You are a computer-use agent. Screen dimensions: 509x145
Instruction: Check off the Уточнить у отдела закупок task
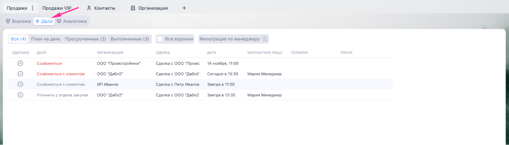coord(20,95)
